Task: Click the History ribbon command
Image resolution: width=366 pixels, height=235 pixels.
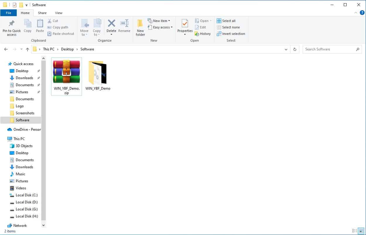Action: 203,34
